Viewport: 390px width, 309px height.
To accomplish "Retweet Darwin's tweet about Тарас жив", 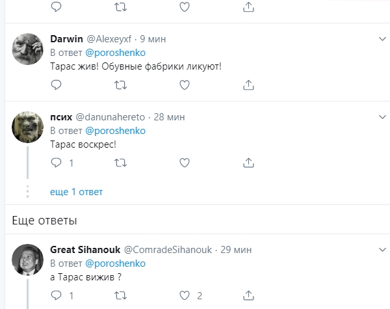I will [120, 85].
